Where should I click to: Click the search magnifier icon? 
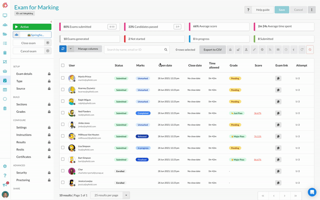166,50
